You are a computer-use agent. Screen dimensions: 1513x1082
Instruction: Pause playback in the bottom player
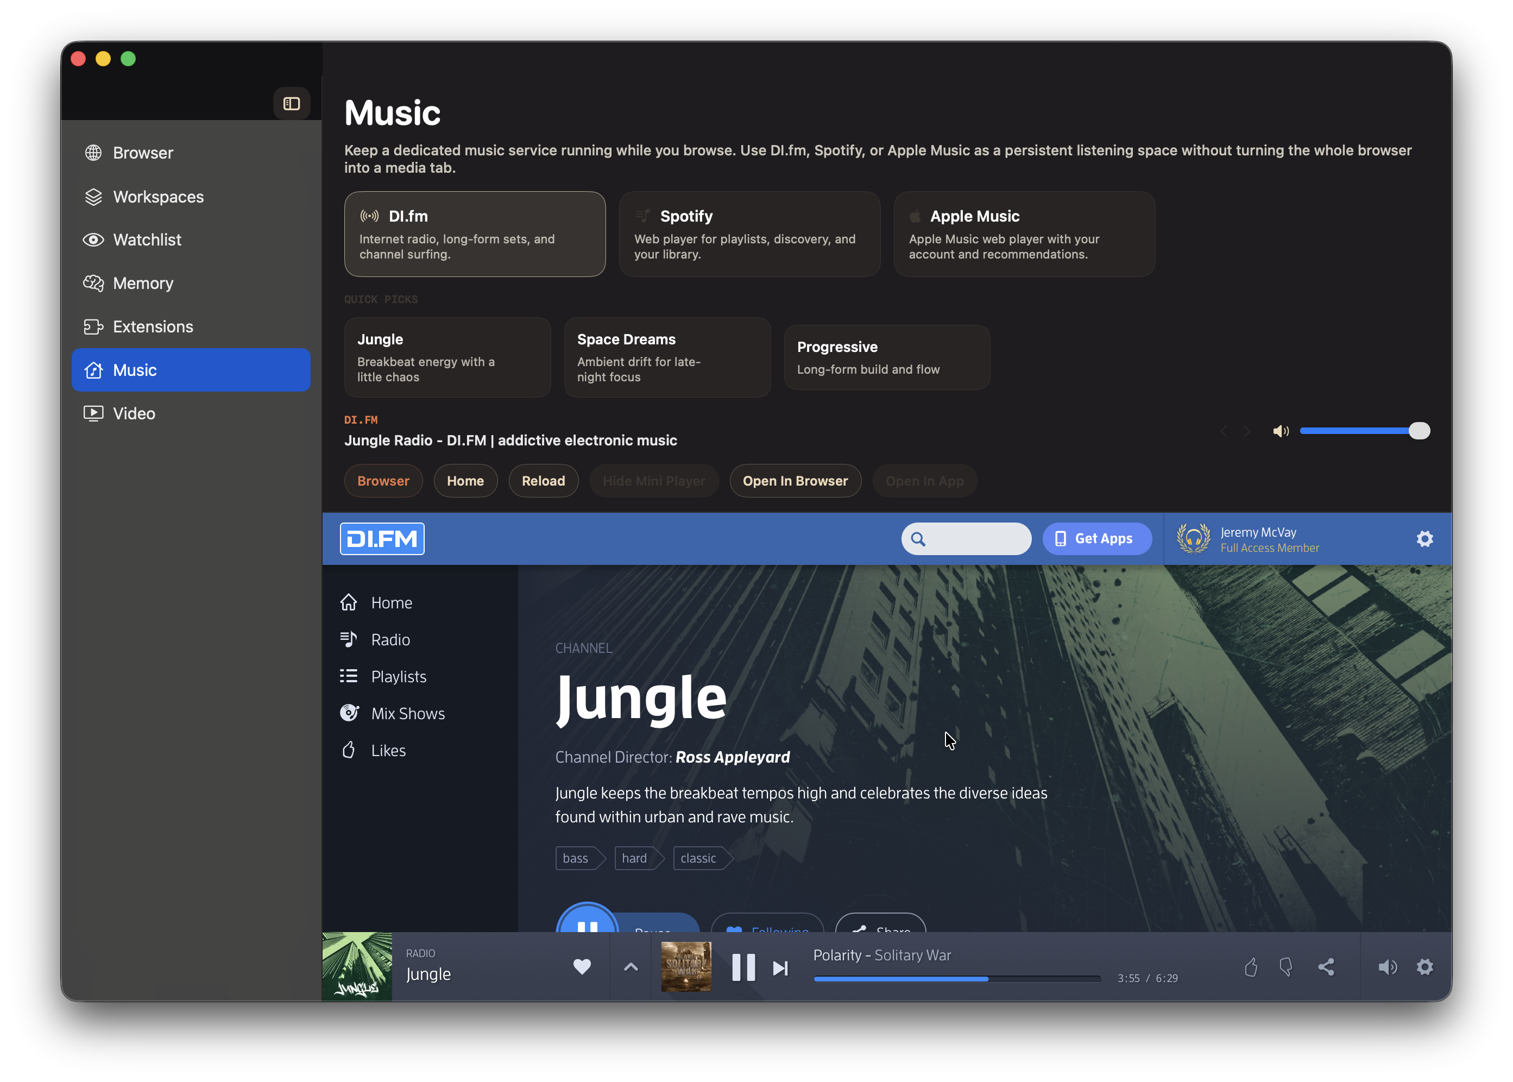point(743,967)
